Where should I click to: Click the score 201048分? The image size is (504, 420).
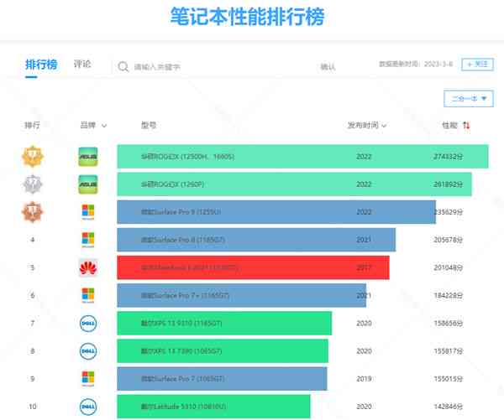pos(448,267)
